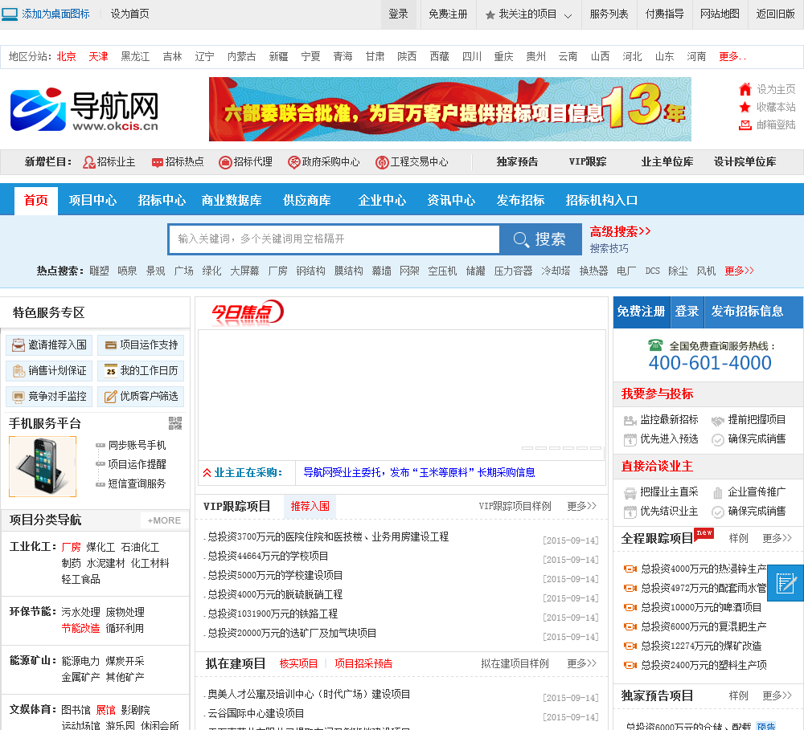
Task: Expand more regions via 更多.. link
Action: [x=732, y=56]
